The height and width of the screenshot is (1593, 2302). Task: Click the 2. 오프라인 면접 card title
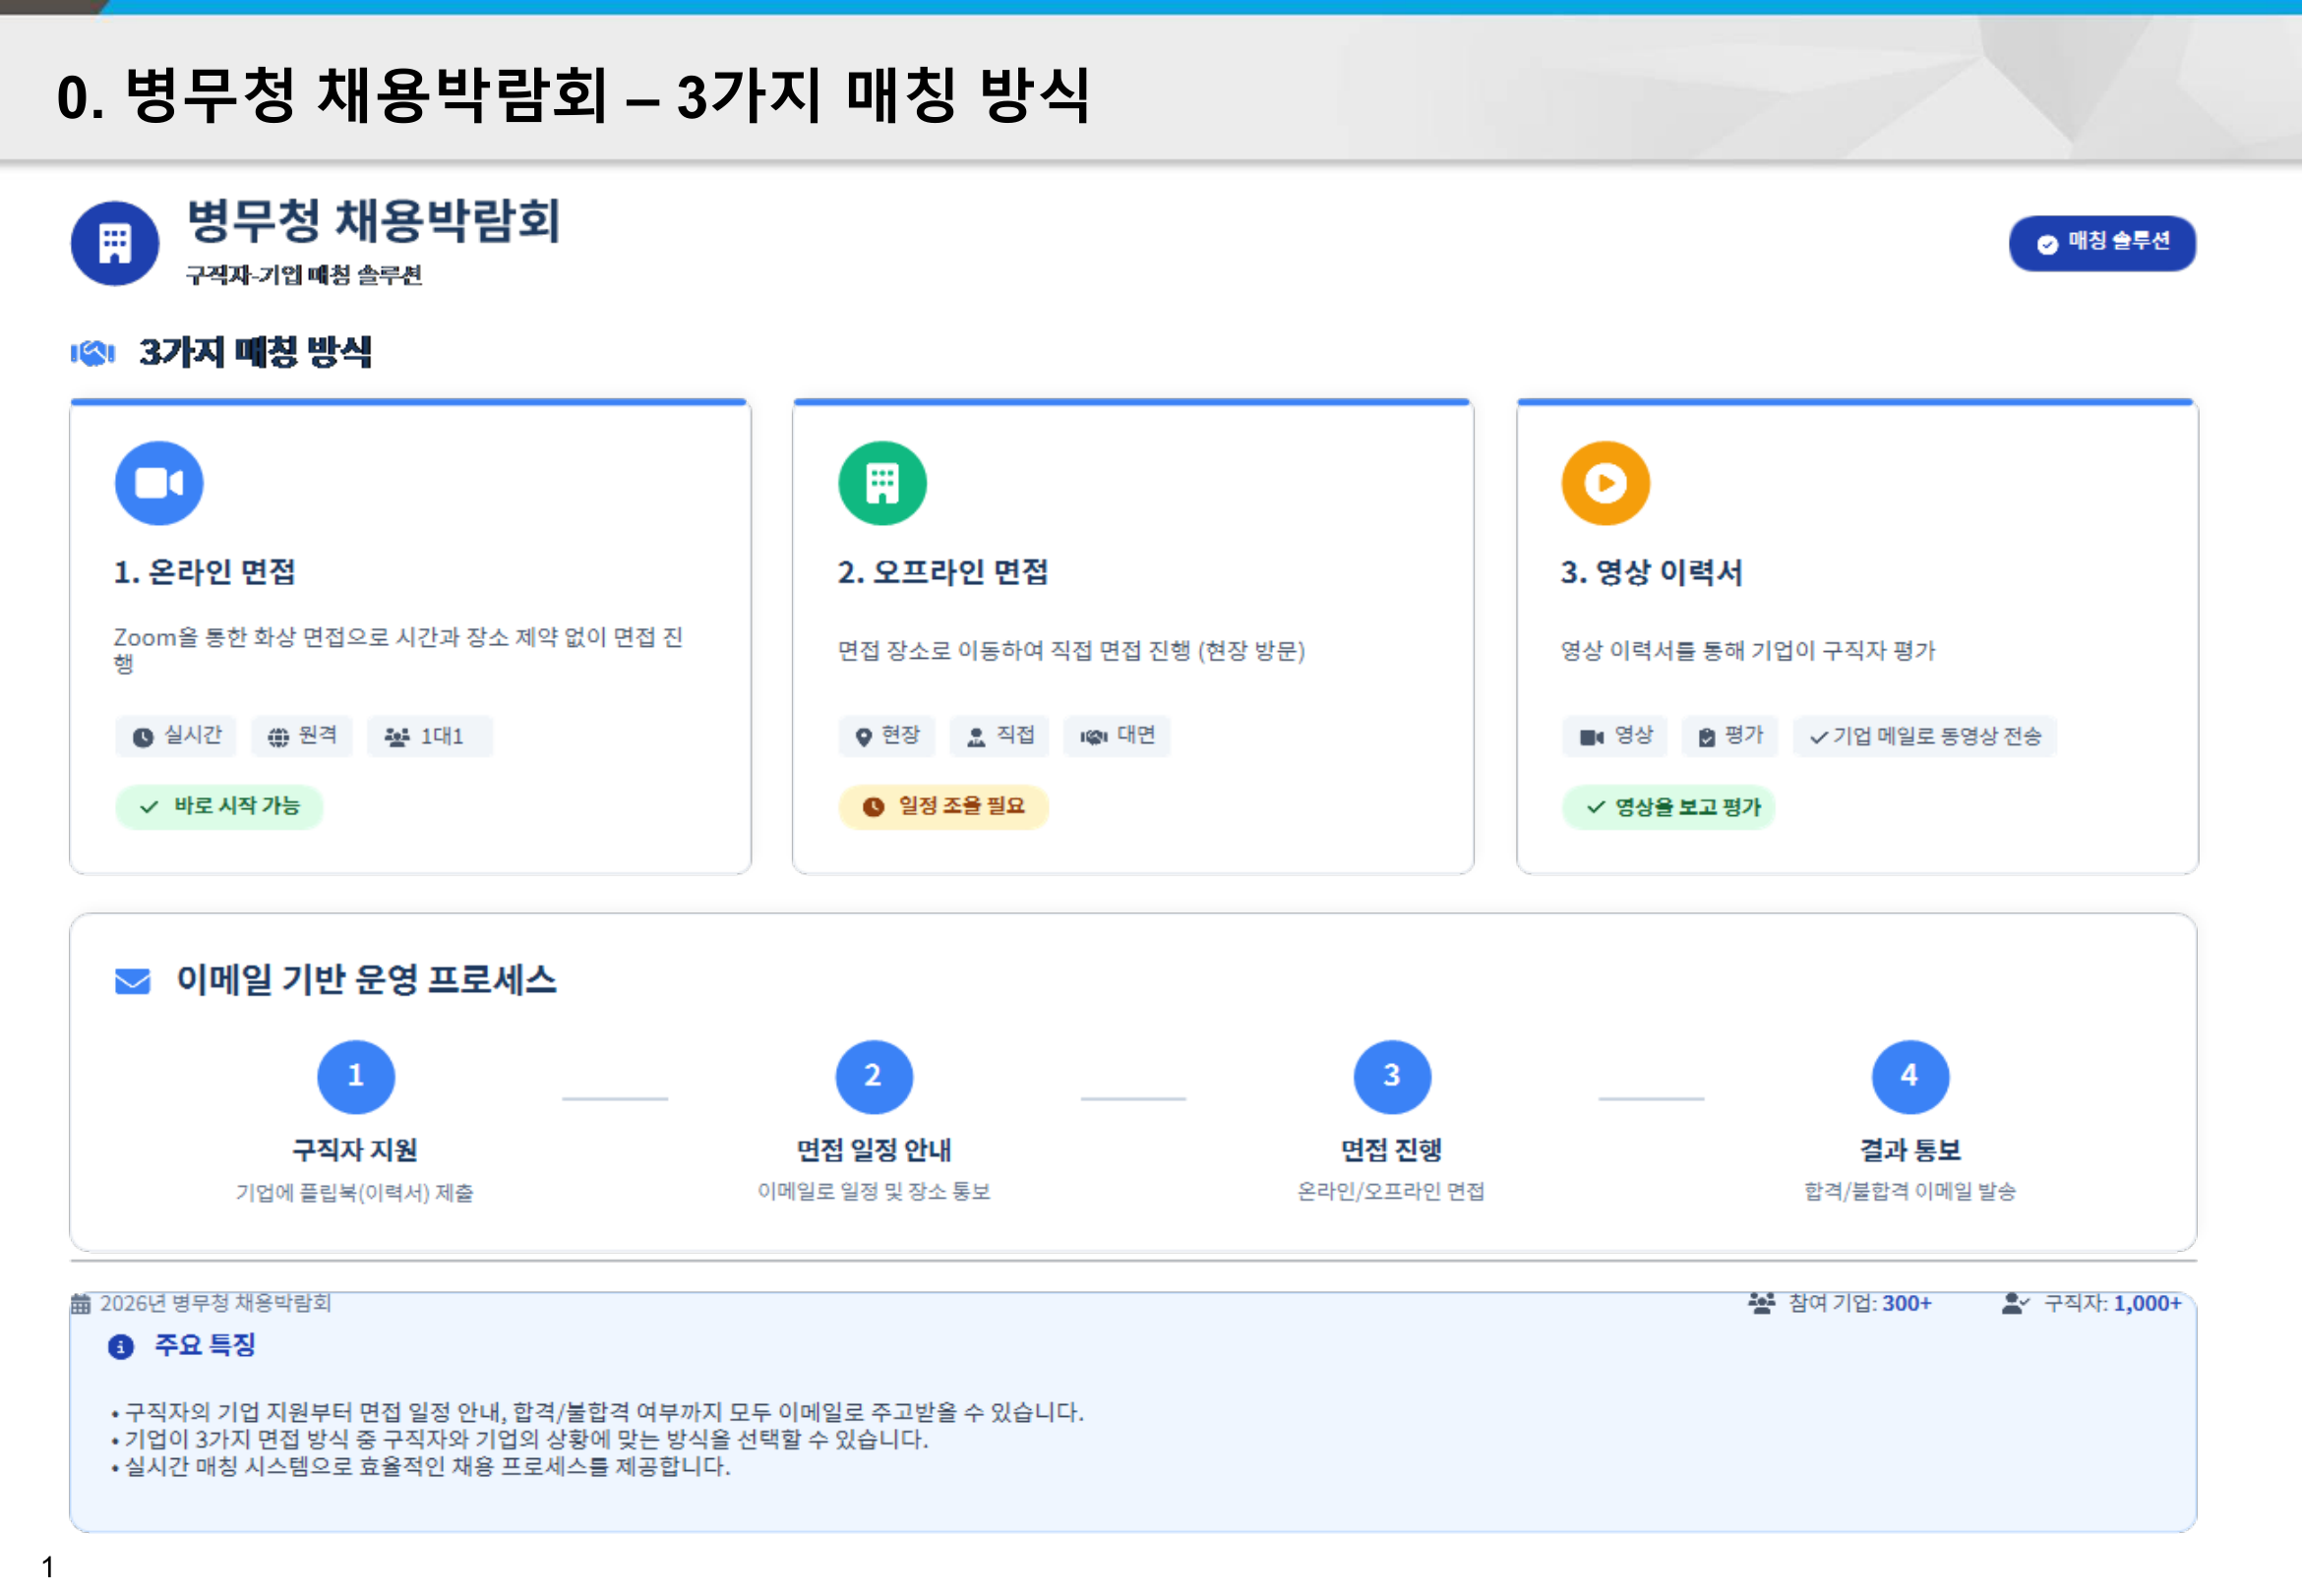click(x=942, y=572)
